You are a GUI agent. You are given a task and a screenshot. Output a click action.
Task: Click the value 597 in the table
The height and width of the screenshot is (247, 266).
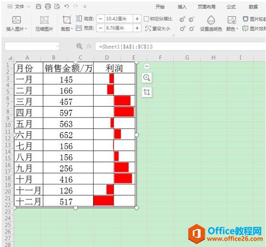[66, 113]
